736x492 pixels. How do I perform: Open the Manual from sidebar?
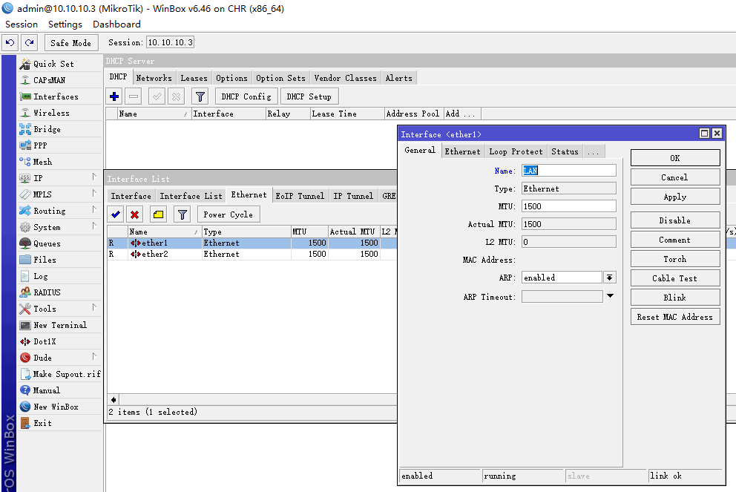(x=47, y=390)
